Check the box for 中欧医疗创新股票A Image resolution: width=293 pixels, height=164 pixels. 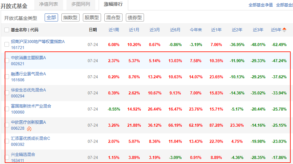7,125
